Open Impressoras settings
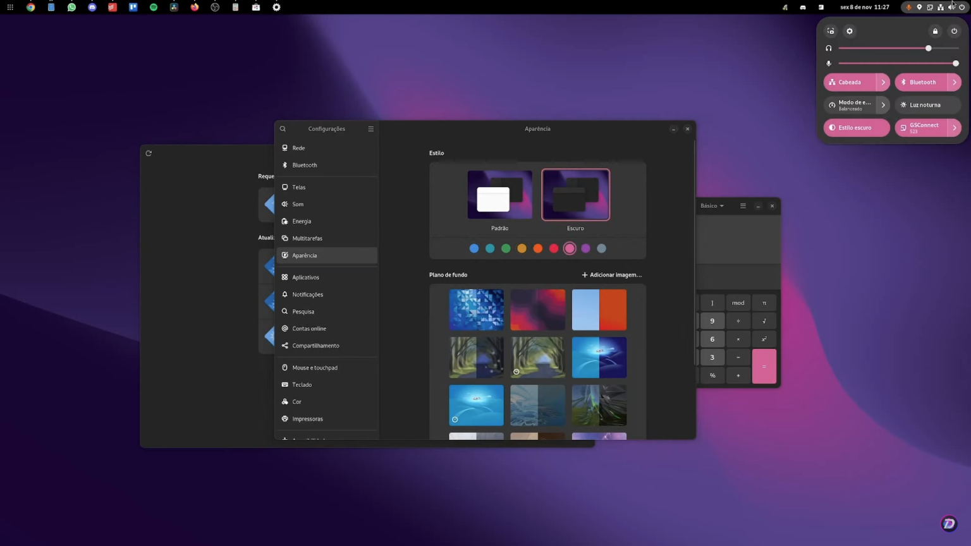This screenshot has height=546, width=971. tap(307, 418)
